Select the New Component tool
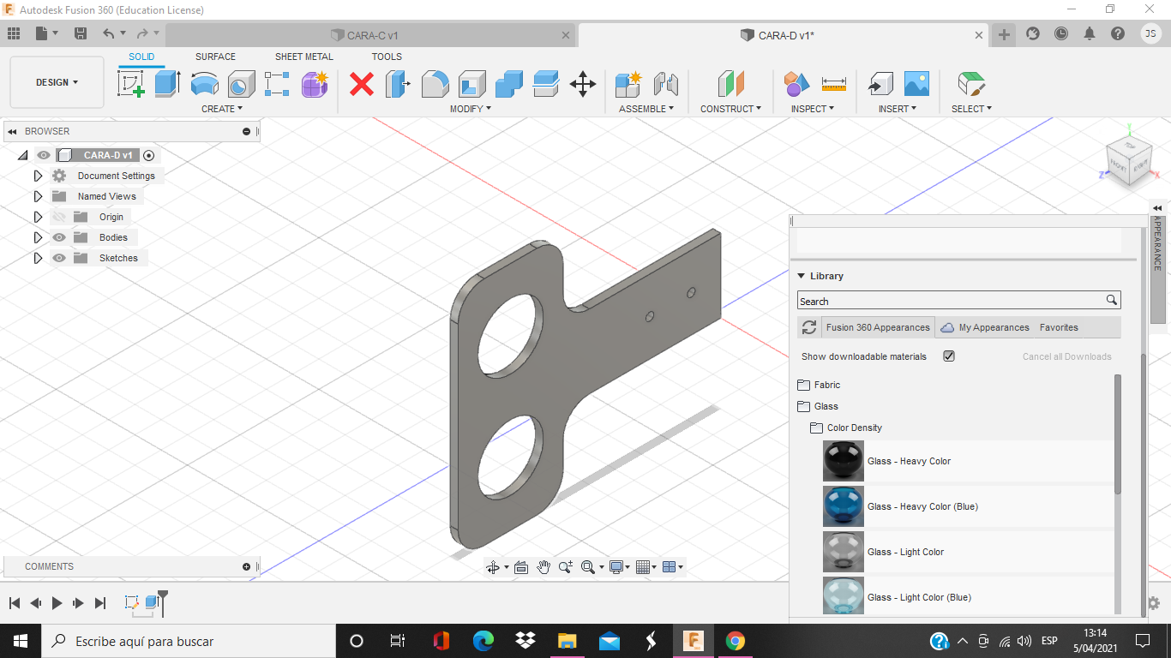Screen dimensions: 1171x658 pos(628,84)
